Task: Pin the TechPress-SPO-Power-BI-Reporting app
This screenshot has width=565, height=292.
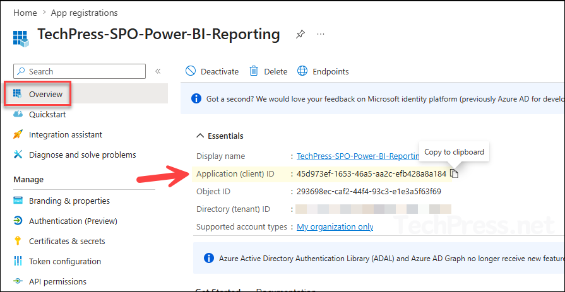Action: coord(300,35)
